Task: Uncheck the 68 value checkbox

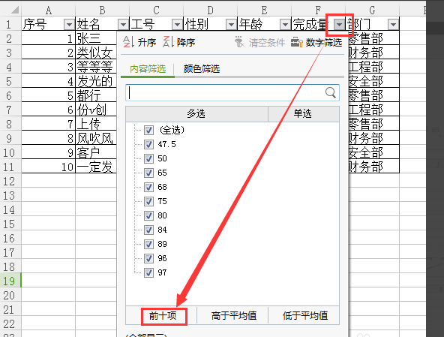Action: 148,187
